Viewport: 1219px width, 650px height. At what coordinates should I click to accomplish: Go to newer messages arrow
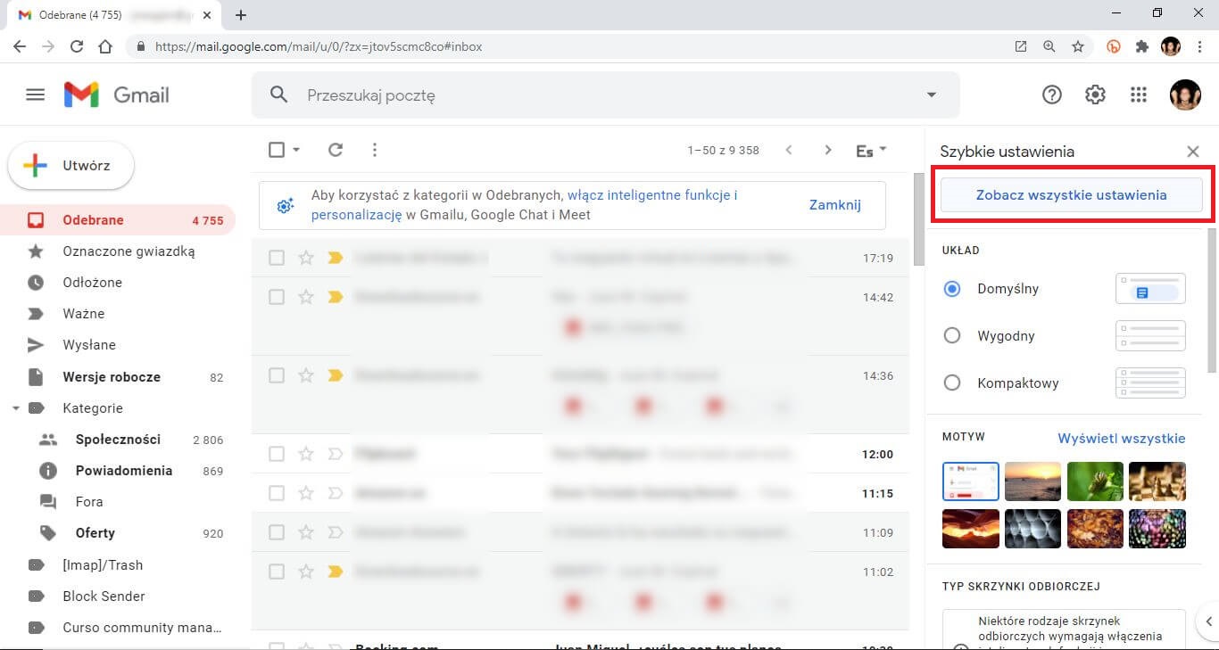point(789,150)
